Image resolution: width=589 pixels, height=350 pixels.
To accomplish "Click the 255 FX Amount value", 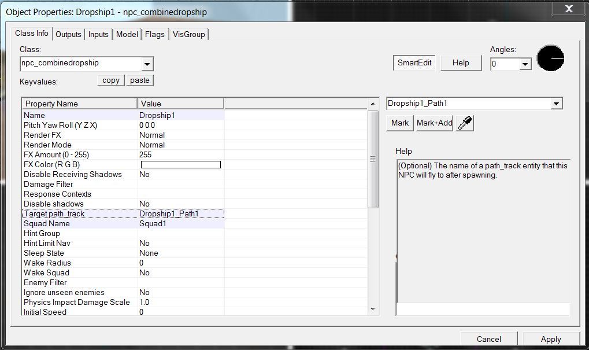I will click(x=146, y=154).
